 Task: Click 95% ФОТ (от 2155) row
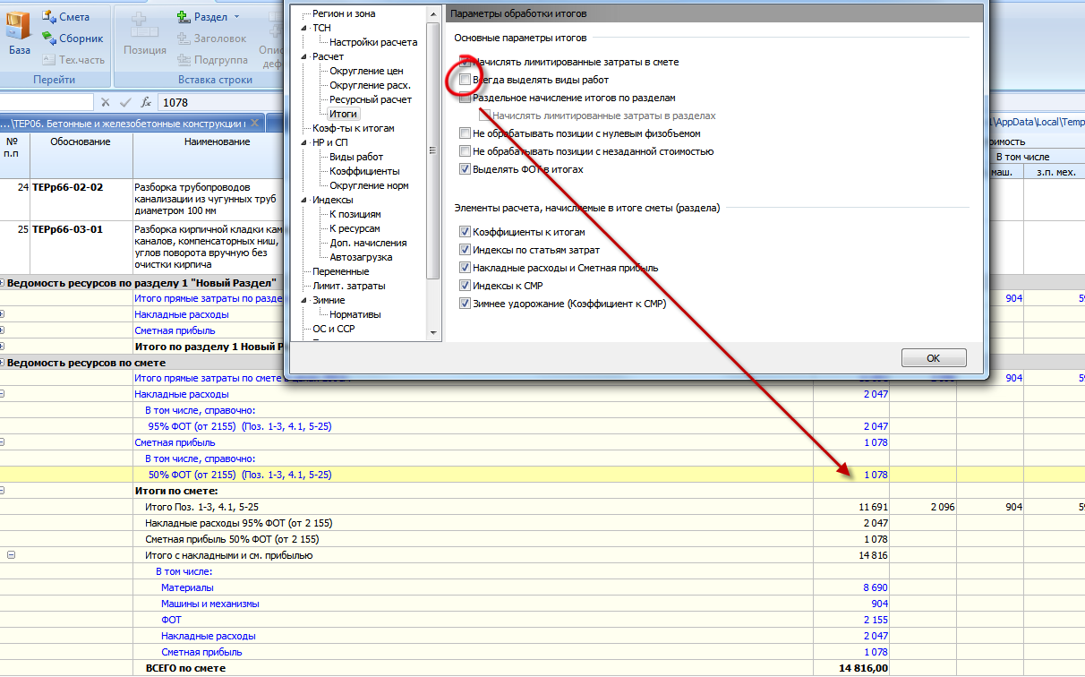click(240, 426)
